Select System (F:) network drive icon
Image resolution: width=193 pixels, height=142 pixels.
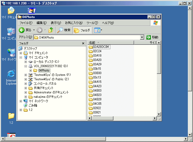coord(30,75)
